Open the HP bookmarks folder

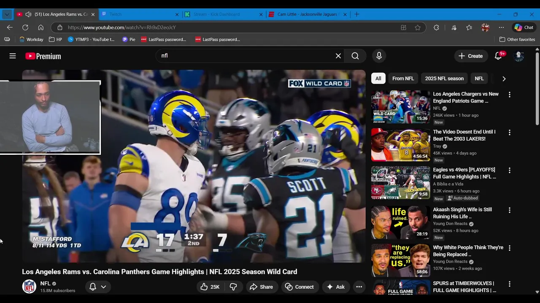point(55,40)
